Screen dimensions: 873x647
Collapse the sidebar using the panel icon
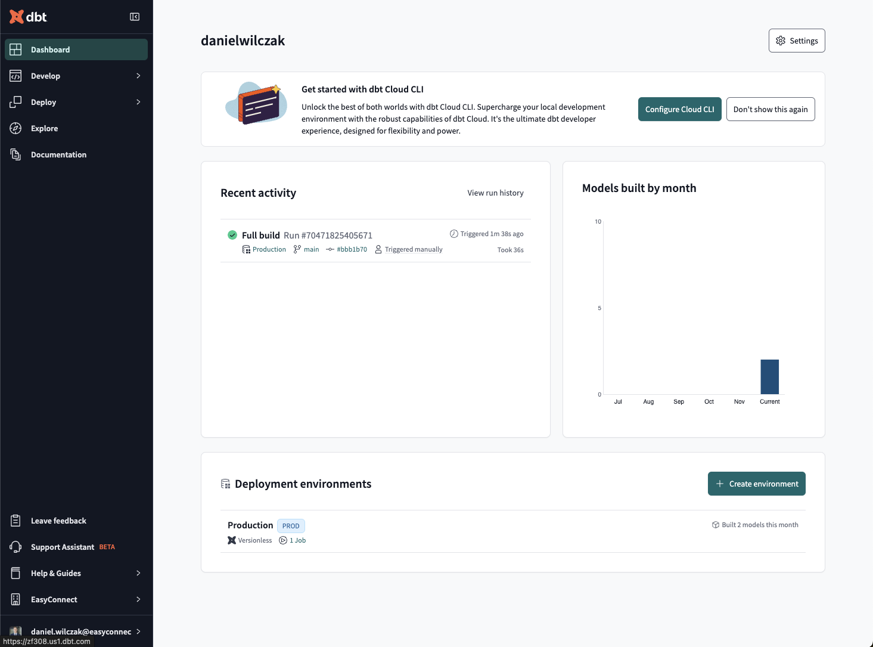pyautogui.click(x=135, y=17)
